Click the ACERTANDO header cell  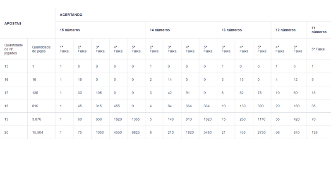71,15
